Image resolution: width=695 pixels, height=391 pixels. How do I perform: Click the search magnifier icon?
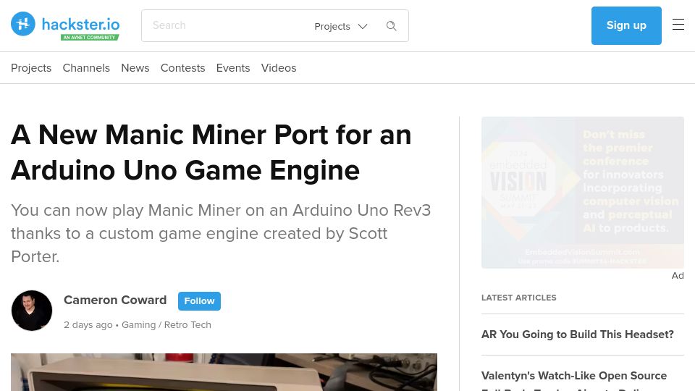(392, 26)
